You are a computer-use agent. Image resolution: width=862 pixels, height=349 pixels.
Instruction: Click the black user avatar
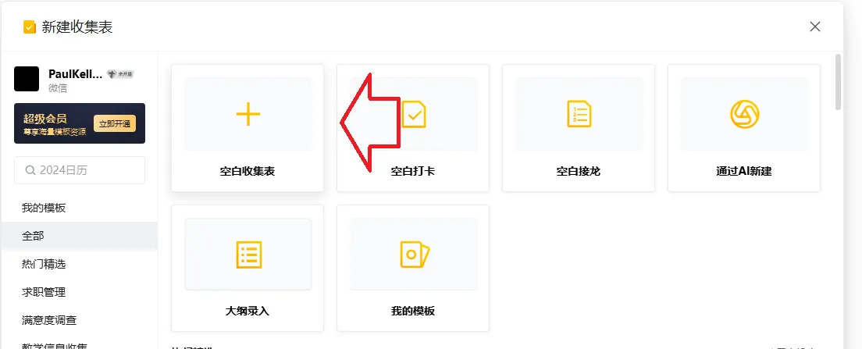pyautogui.click(x=27, y=79)
